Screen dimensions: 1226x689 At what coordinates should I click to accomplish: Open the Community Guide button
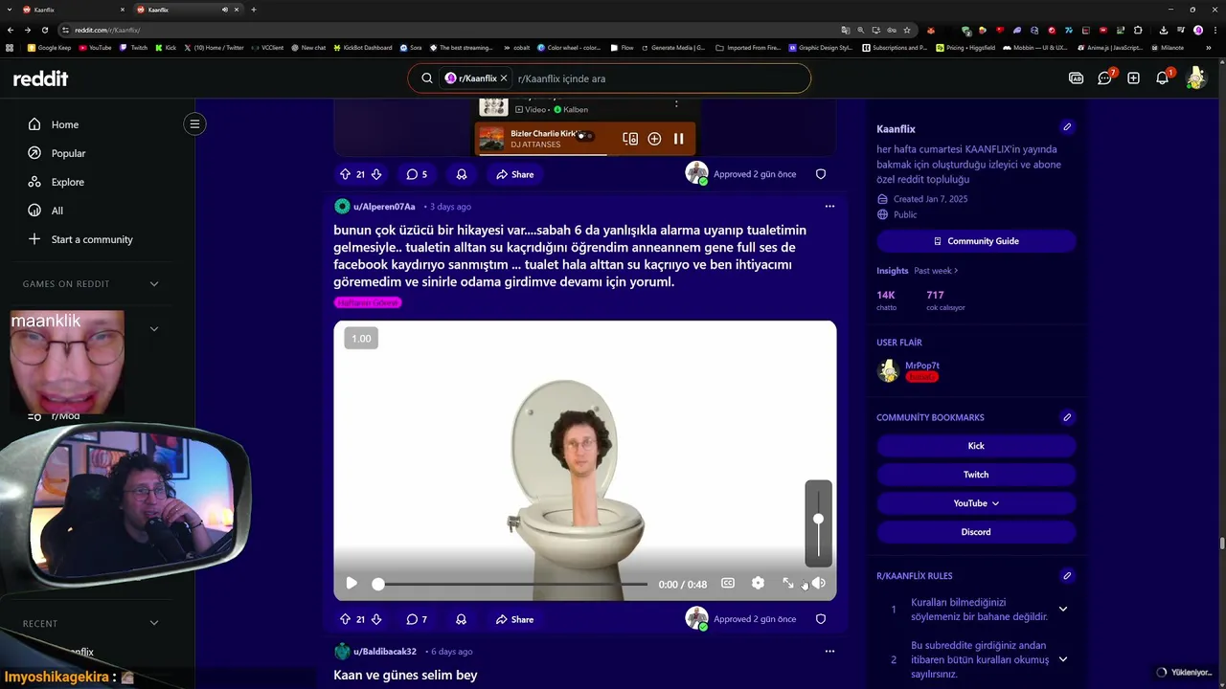[x=976, y=241]
